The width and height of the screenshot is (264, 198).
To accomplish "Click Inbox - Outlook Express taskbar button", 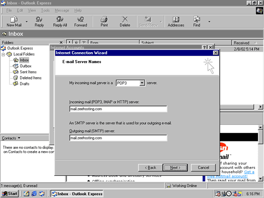I will 77,194.
